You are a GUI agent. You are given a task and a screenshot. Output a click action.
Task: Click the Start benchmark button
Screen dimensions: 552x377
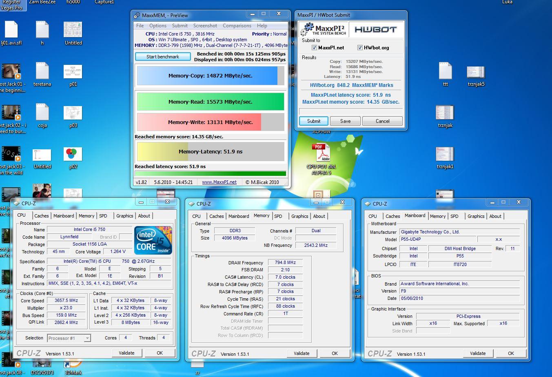coord(163,57)
